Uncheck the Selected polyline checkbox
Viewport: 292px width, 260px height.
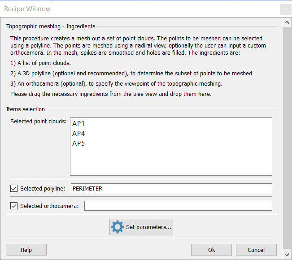tap(14, 188)
